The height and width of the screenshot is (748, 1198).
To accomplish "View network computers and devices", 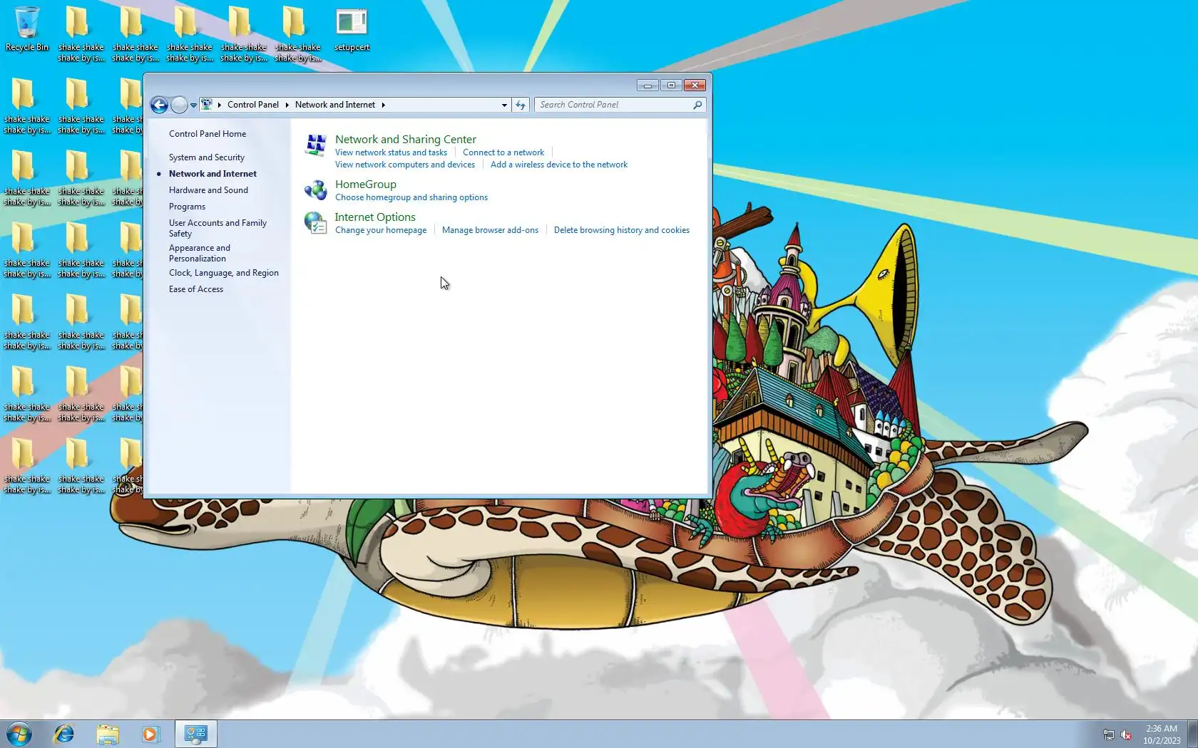I will 405,165.
